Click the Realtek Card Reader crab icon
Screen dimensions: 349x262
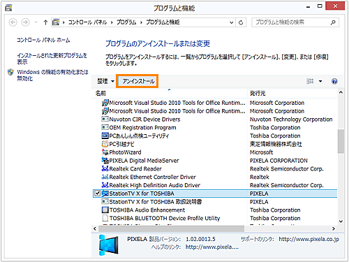[105, 168]
